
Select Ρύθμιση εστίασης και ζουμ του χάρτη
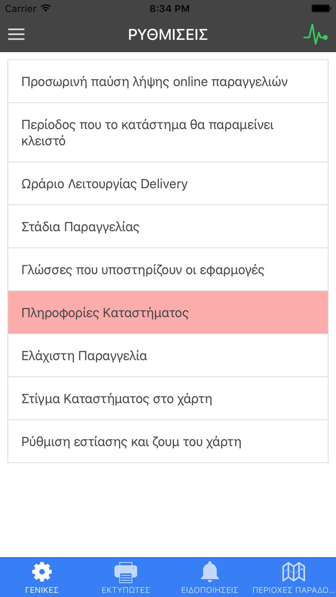coord(168,442)
